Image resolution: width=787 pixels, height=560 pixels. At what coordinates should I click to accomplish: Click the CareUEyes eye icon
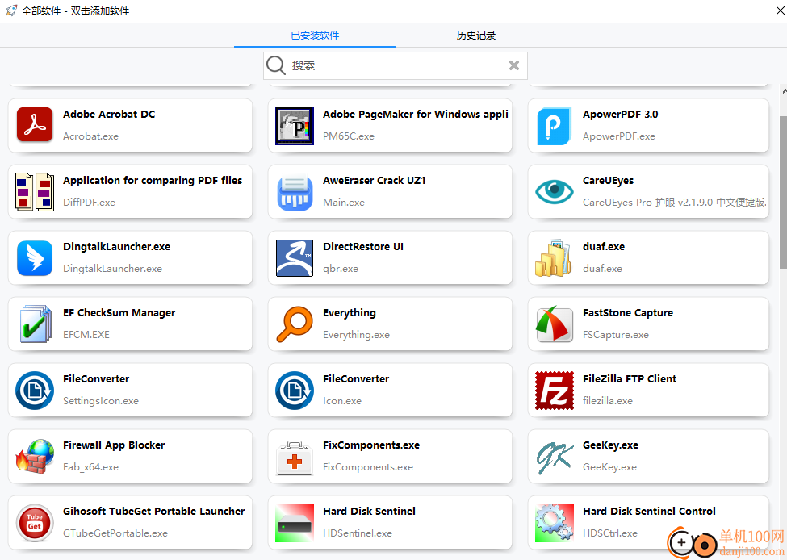(x=554, y=191)
